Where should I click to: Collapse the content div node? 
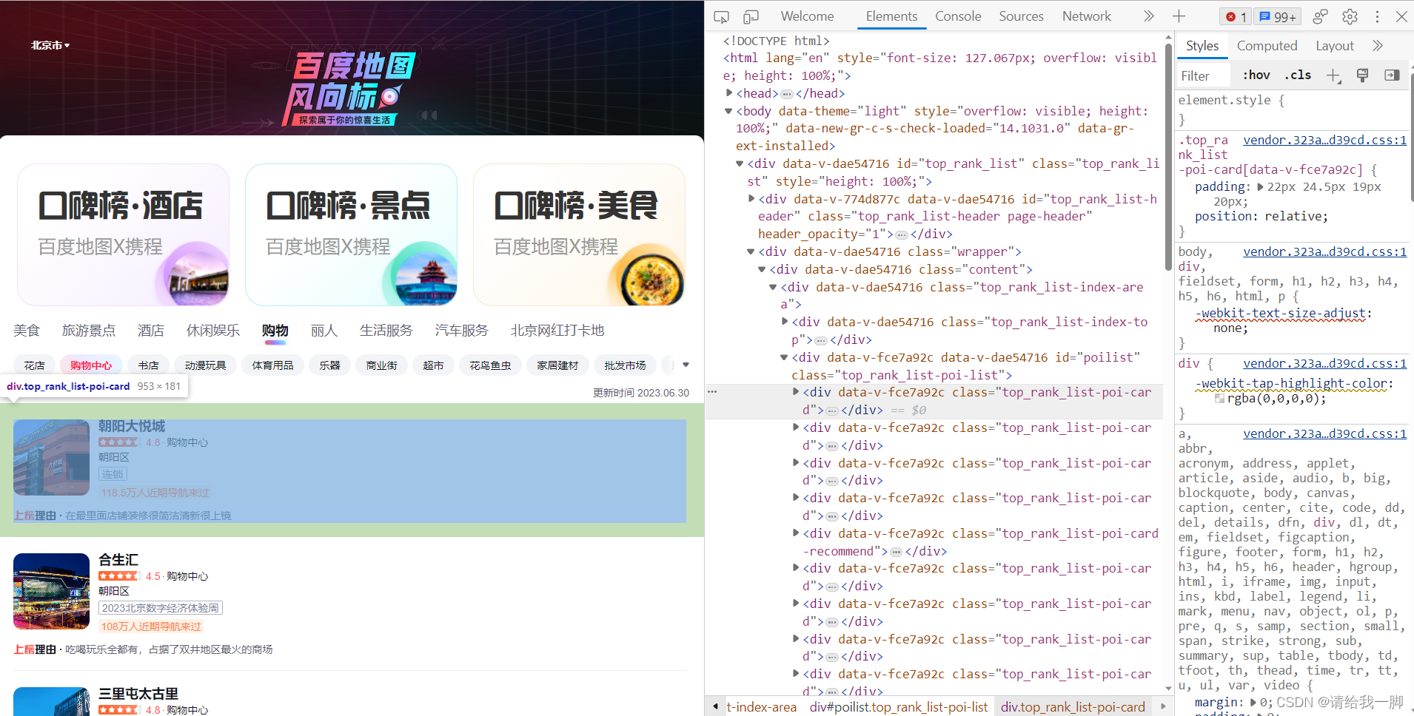[x=762, y=269]
